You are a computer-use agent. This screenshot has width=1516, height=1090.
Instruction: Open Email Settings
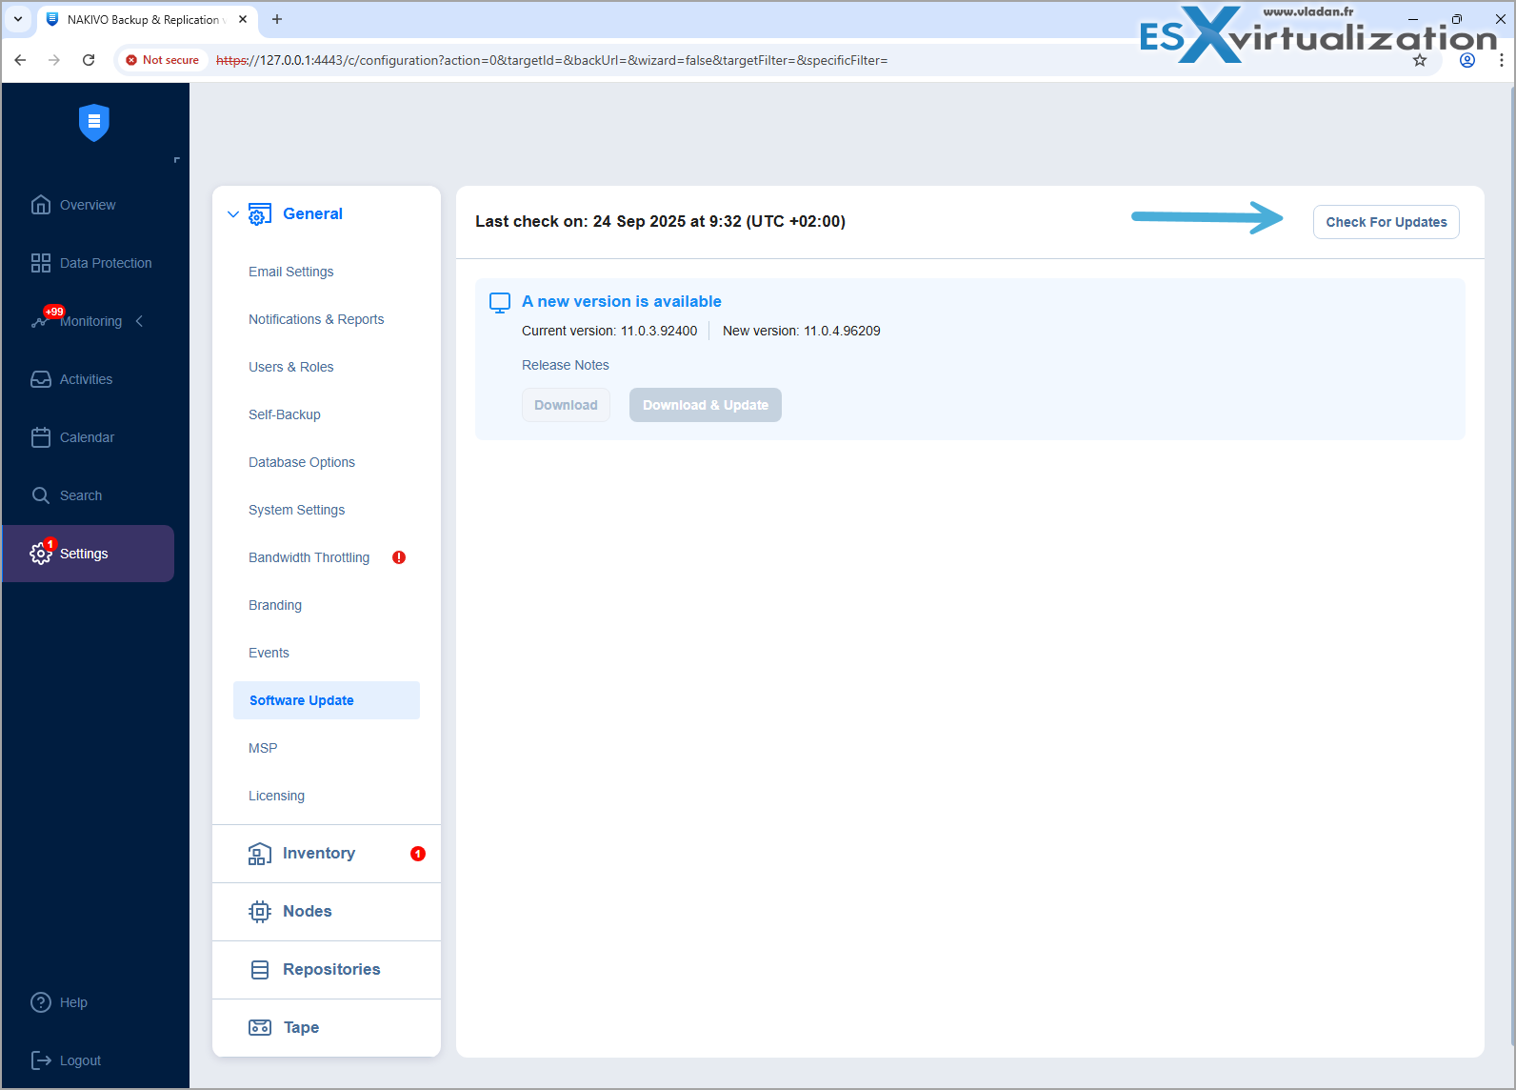[291, 272]
